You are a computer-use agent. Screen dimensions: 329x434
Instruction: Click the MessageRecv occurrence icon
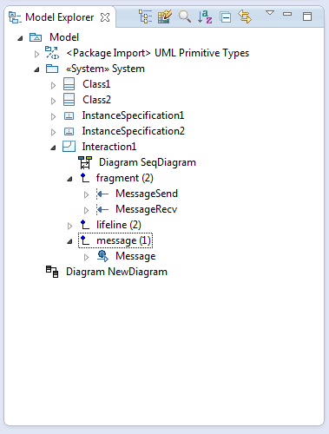[x=102, y=209]
